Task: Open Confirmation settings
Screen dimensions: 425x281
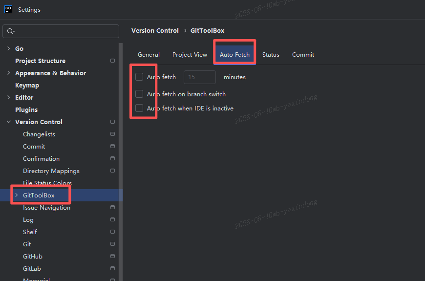Action: click(41, 158)
